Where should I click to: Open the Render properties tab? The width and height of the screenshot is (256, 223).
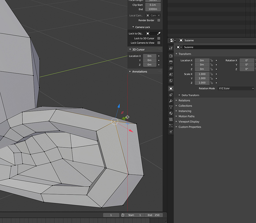coord(171,56)
